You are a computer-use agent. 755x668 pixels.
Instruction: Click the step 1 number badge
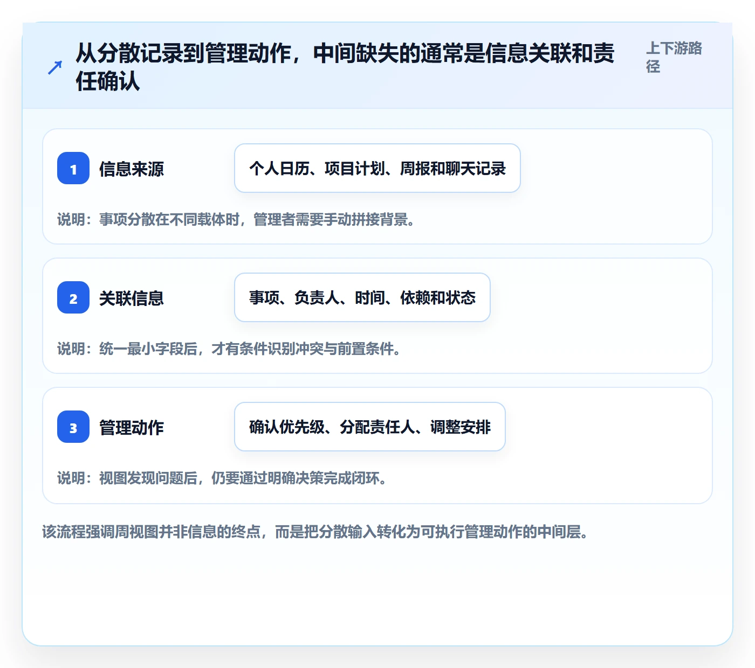click(73, 168)
